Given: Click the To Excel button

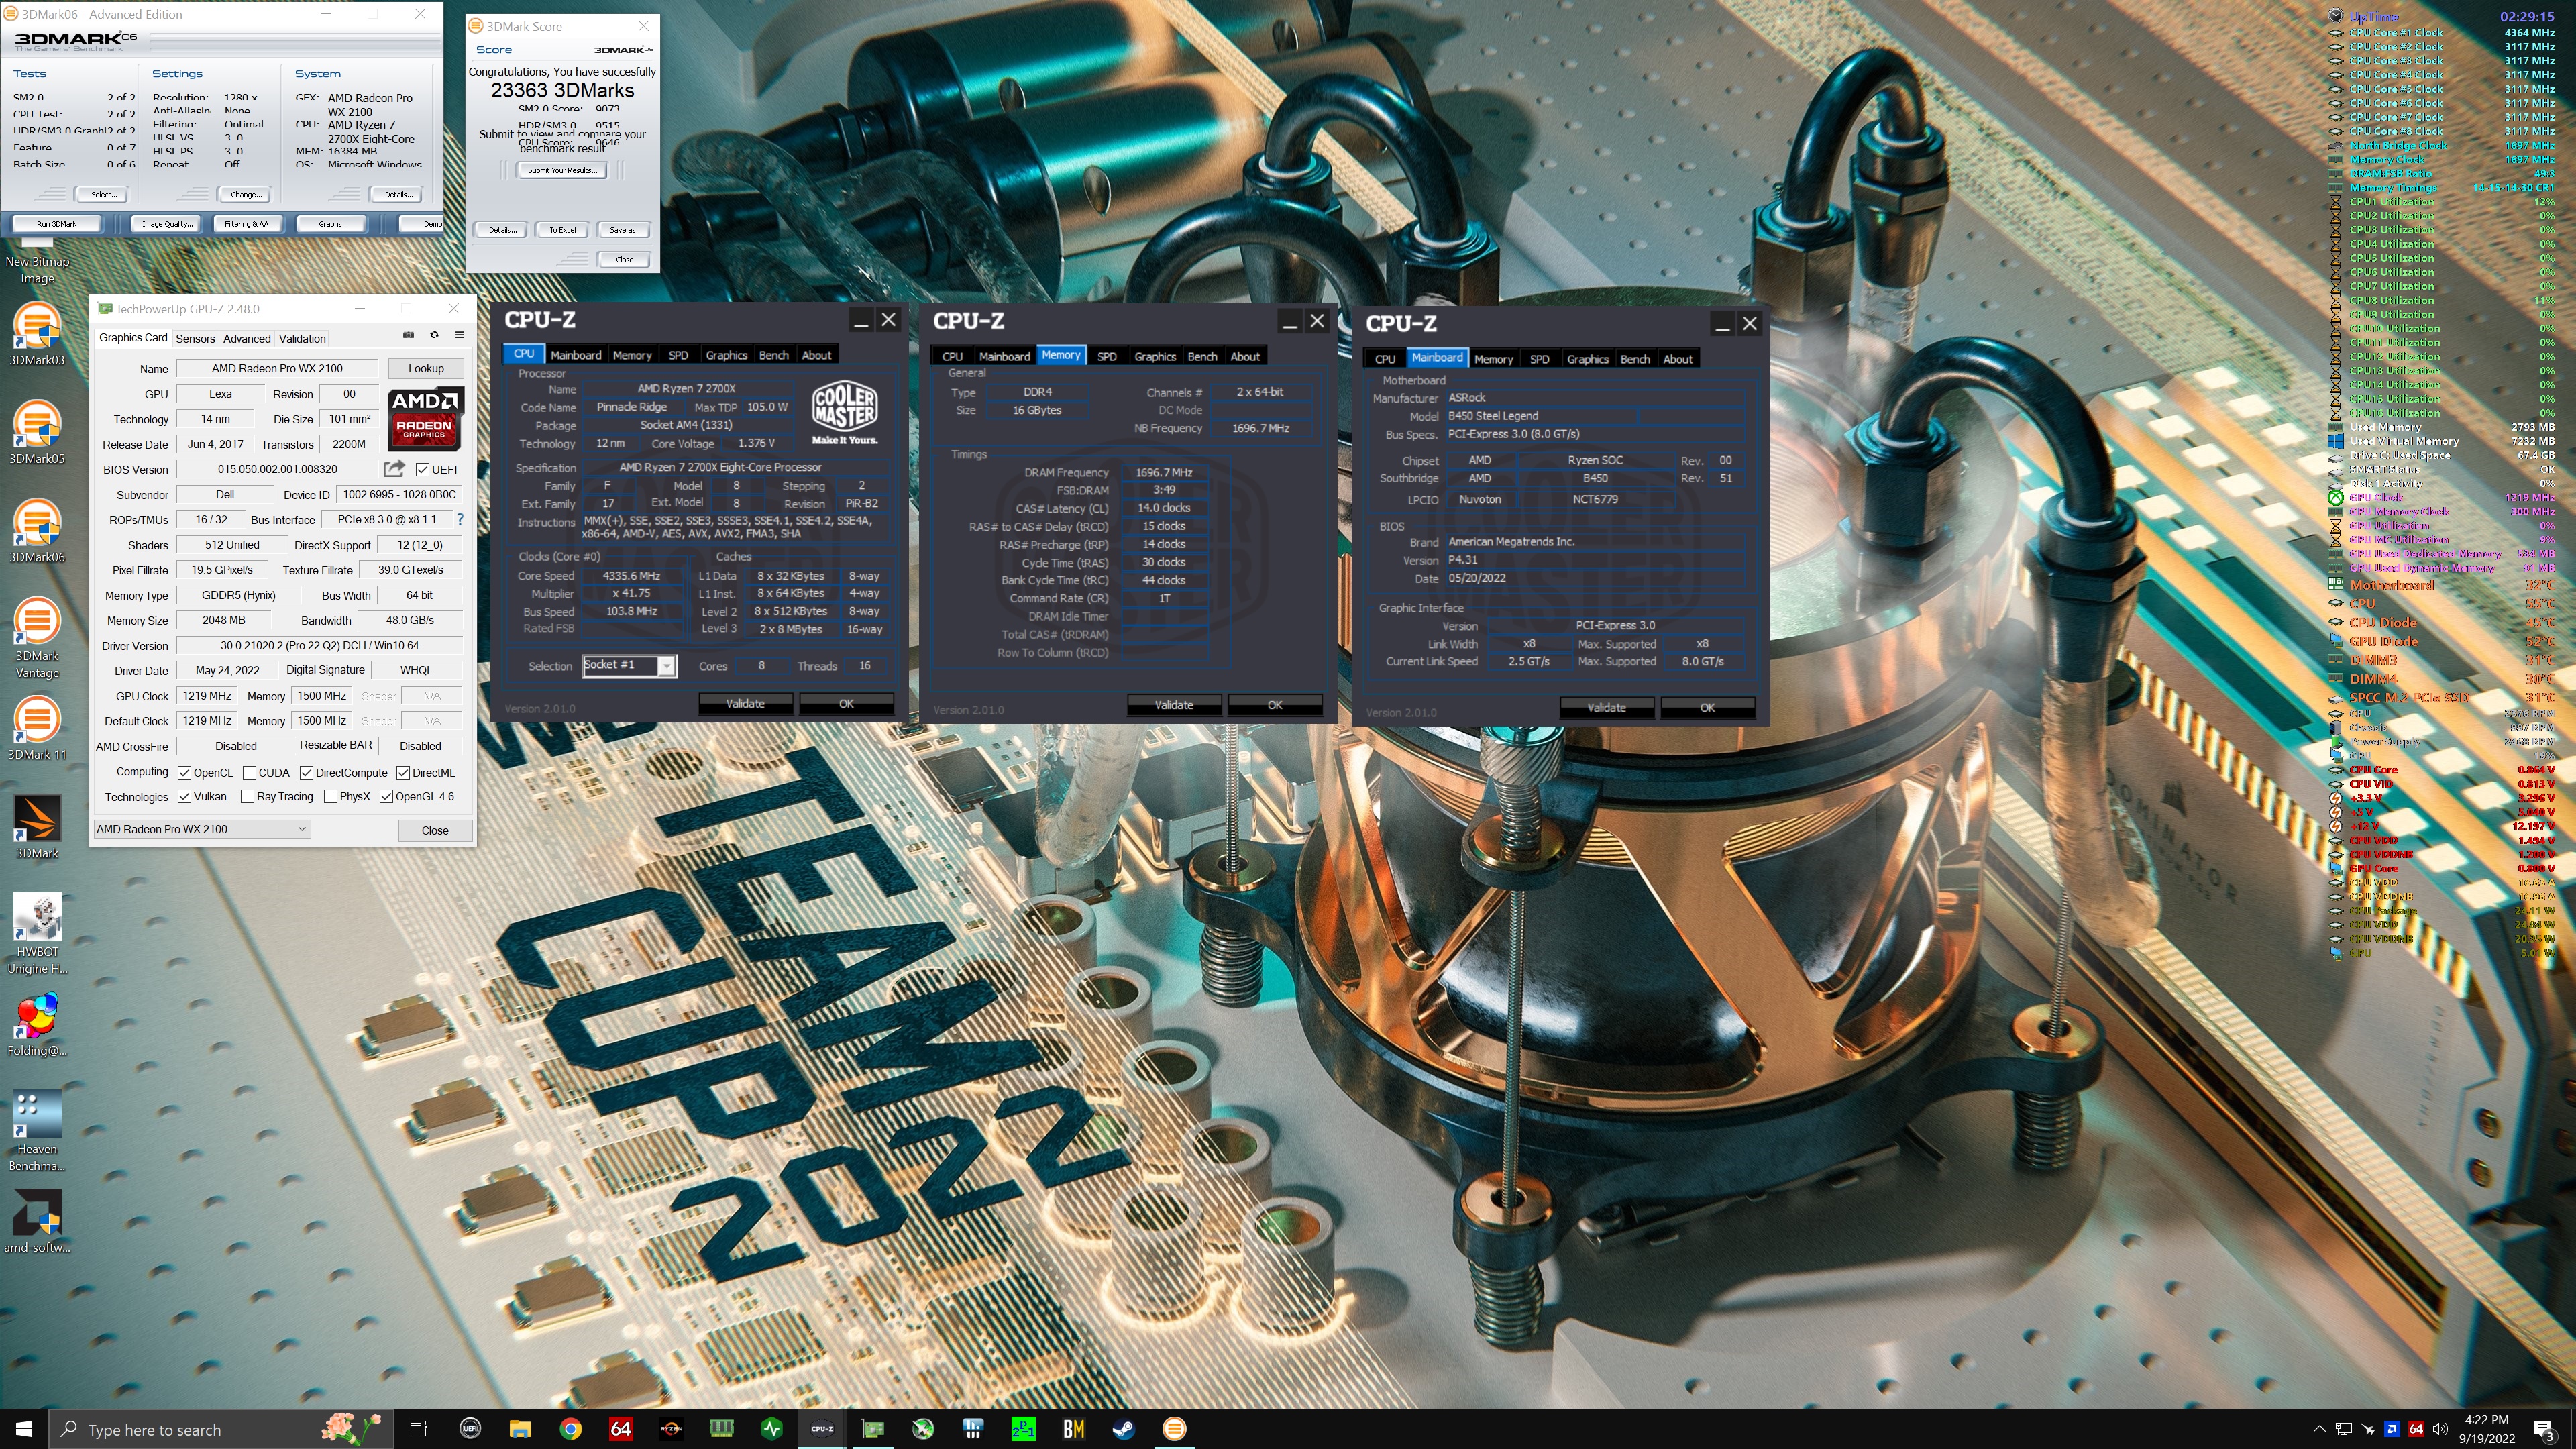Looking at the screenshot, I should coord(563,230).
